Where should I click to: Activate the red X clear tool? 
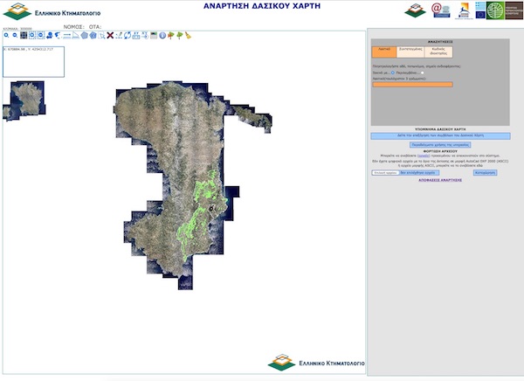(x=110, y=36)
